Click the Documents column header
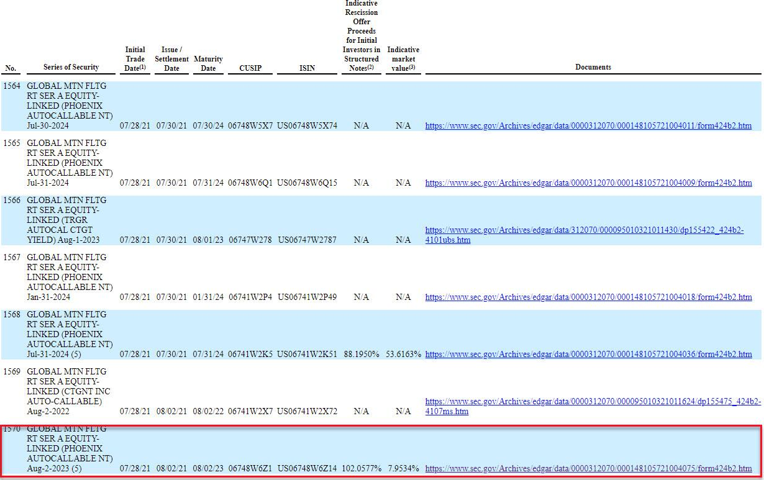Viewport: 764px width, 480px height. tap(593, 67)
